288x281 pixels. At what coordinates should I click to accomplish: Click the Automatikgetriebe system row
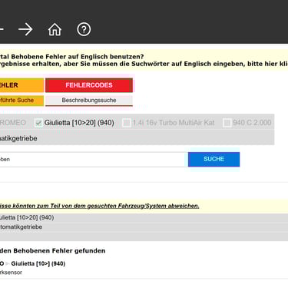(x=137, y=138)
